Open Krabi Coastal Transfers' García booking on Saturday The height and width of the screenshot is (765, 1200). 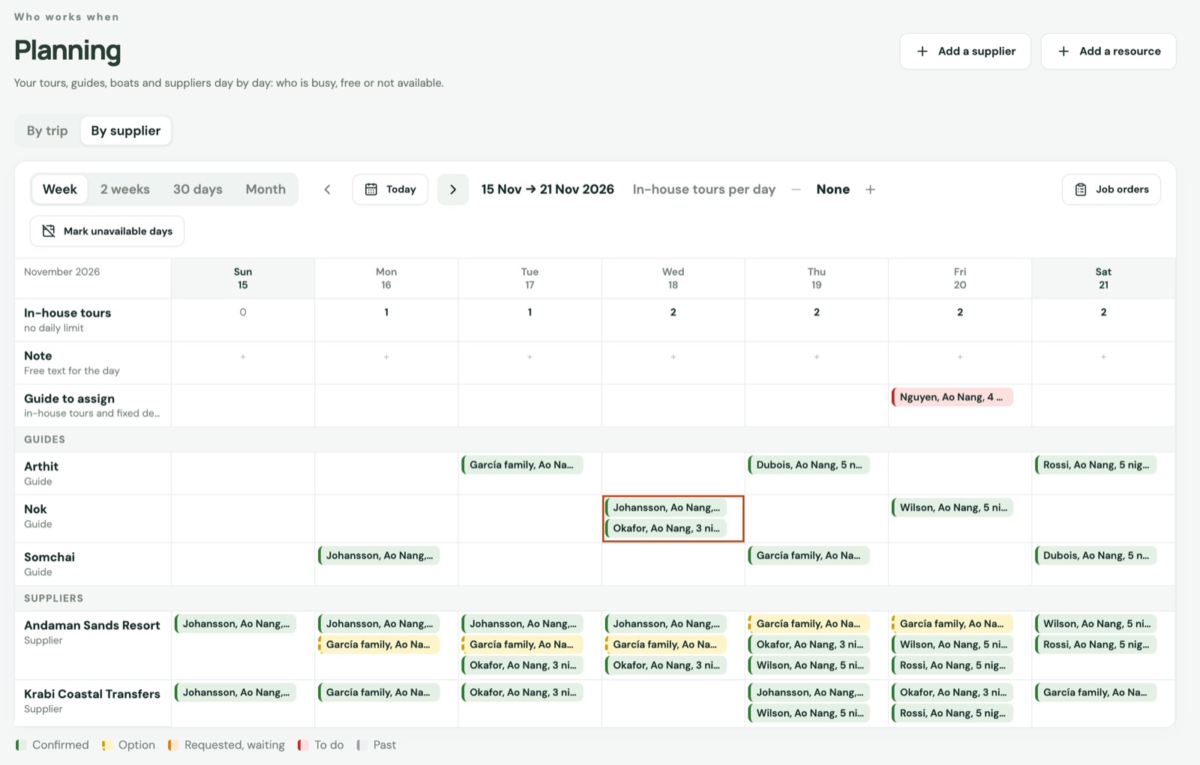click(1096, 692)
